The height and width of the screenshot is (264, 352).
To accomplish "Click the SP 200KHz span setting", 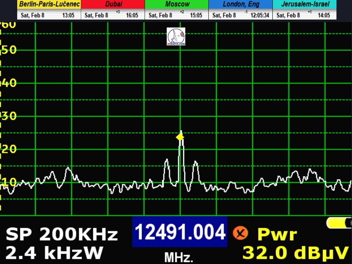I will (62, 235).
